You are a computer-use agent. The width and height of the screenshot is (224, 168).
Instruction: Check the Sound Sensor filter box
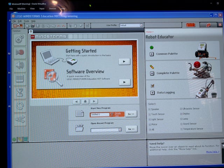pos(181,124)
